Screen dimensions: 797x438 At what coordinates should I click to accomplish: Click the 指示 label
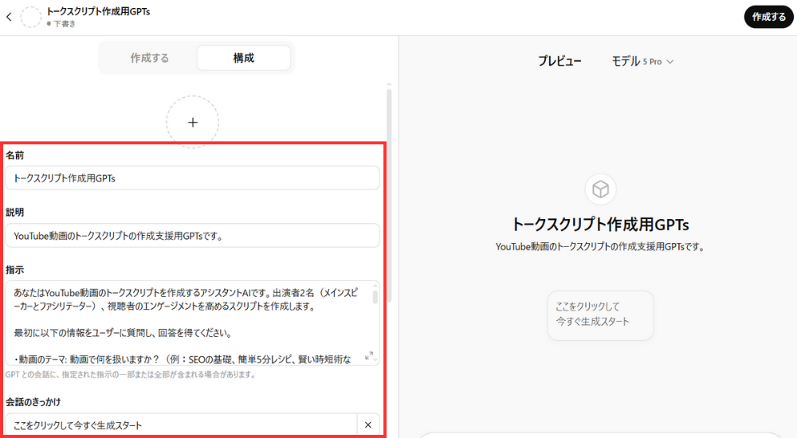pyautogui.click(x=14, y=270)
